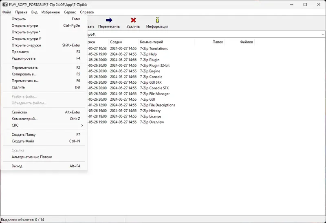Viewport: 326px width, 223px height.
Task: Click the address path input field
Action: coord(204,35)
